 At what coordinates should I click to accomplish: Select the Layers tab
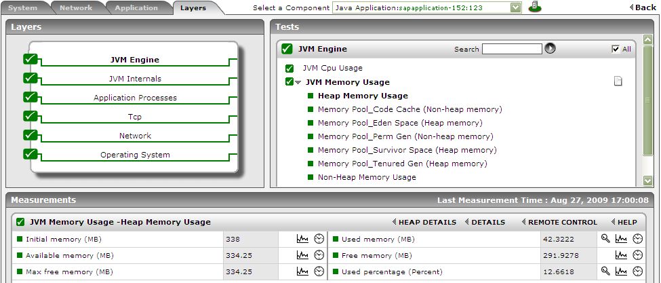(x=193, y=7)
